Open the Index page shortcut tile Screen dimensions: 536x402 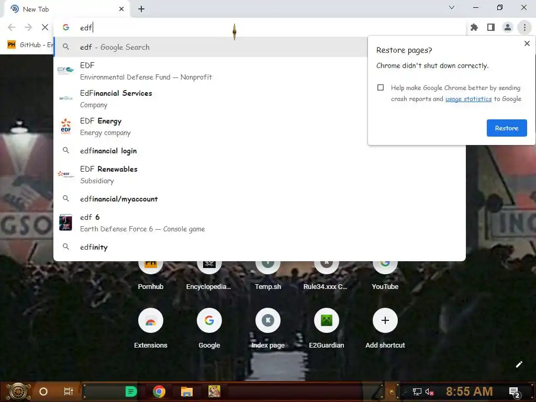(x=267, y=328)
